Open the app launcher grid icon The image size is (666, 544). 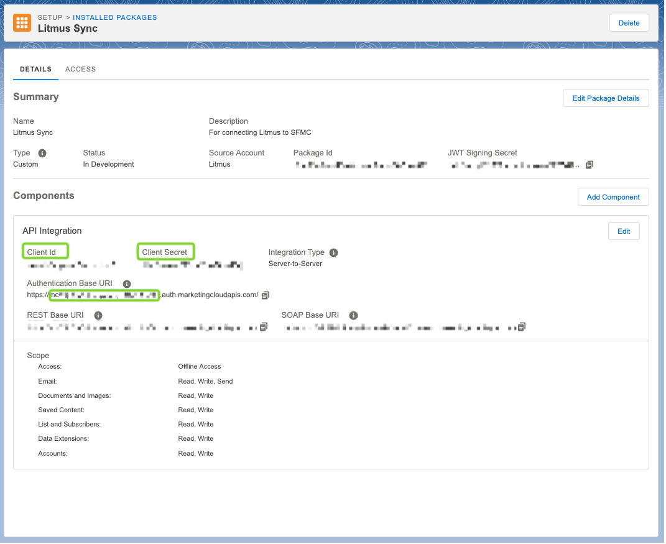click(22, 22)
